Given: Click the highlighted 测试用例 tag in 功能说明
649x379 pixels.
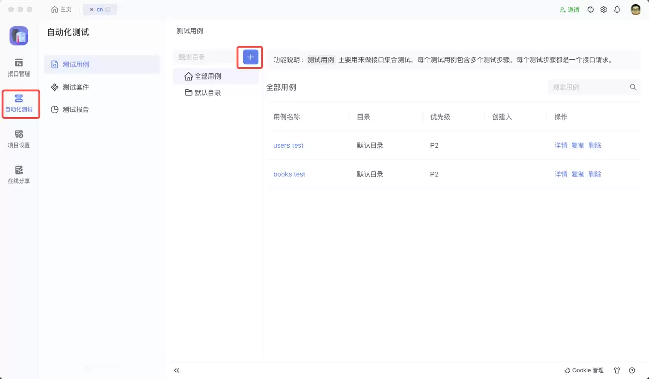Looking at the screenshot, I should pyautogui.click(x=321, y=60).
